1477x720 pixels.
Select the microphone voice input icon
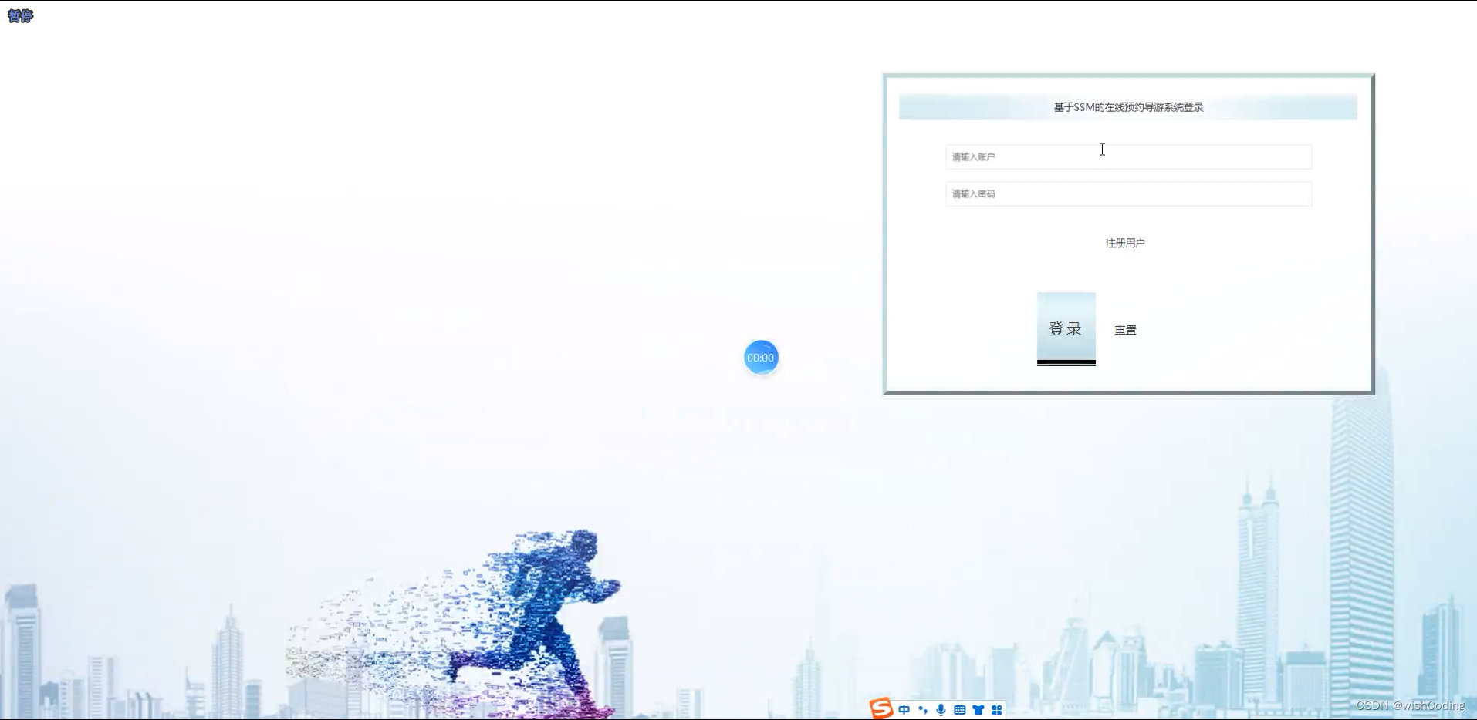pyautogui.click(x=940, y=709)
